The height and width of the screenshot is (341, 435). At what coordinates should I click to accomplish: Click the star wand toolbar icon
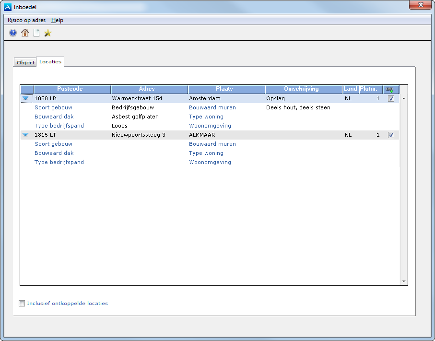[48, 33]
